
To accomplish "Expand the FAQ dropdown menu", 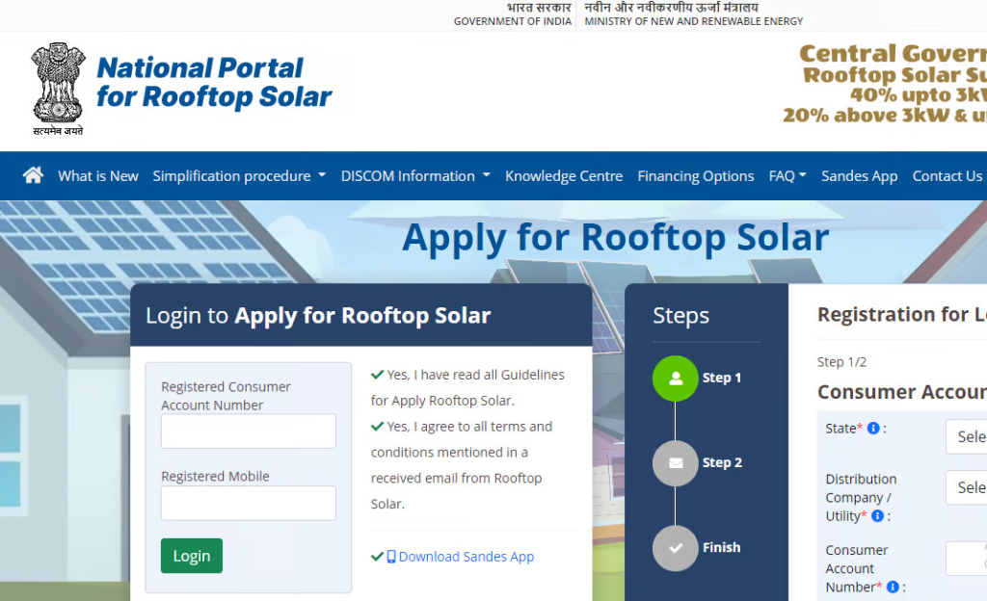I will coord(787,176).
